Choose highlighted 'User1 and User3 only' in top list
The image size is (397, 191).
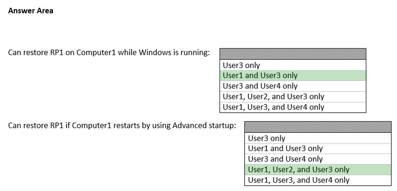pyautogui.click(x=293, y=76)
